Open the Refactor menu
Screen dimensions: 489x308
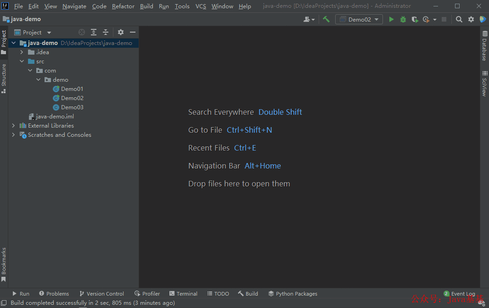[123, 6]
